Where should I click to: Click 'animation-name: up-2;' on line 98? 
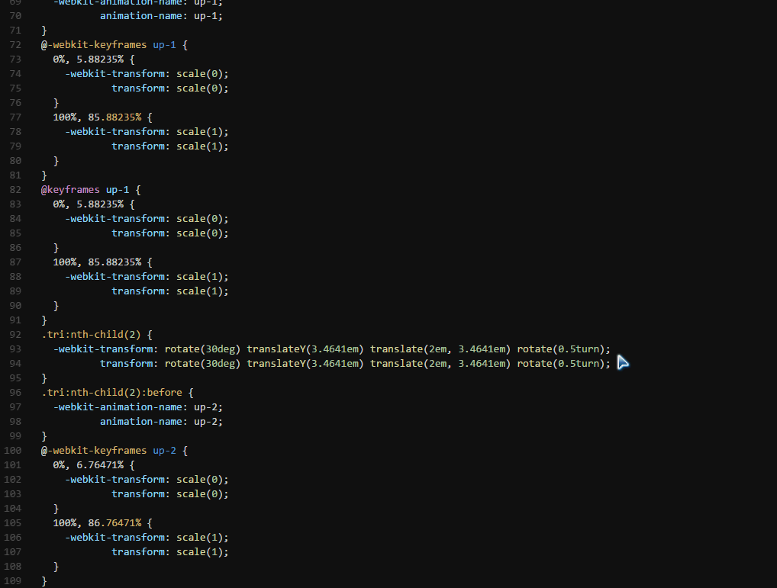[x=162, y=421]
